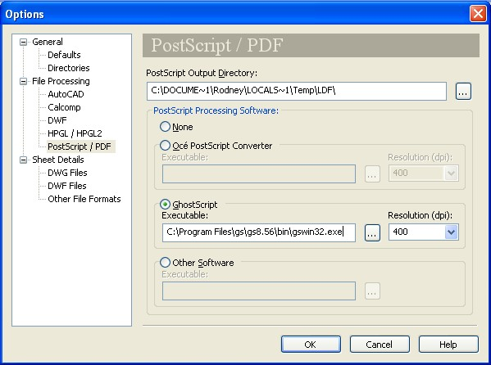Open DWG Files sheet details
Screen dimensions: 491x365
pos(67,173)
